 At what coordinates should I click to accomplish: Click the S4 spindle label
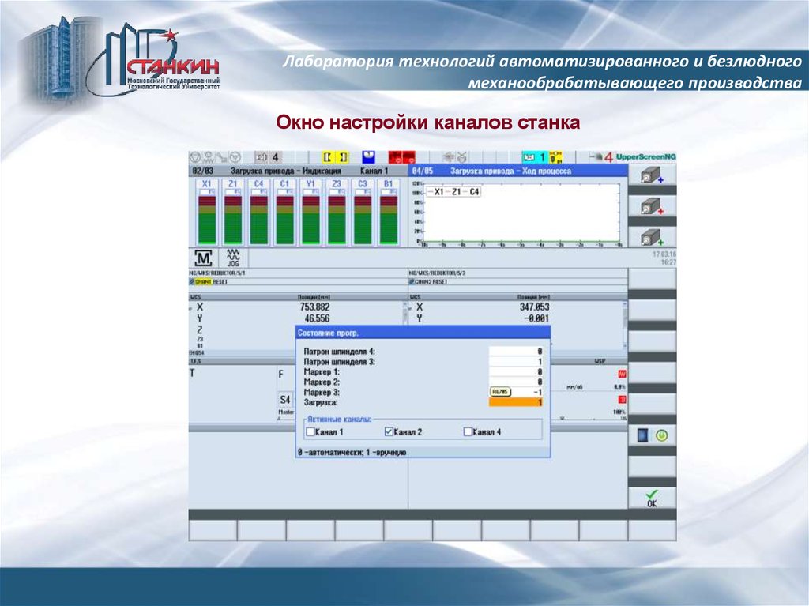pos(285,400)
